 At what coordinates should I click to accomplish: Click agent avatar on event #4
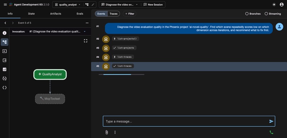(x=106, y=57)
